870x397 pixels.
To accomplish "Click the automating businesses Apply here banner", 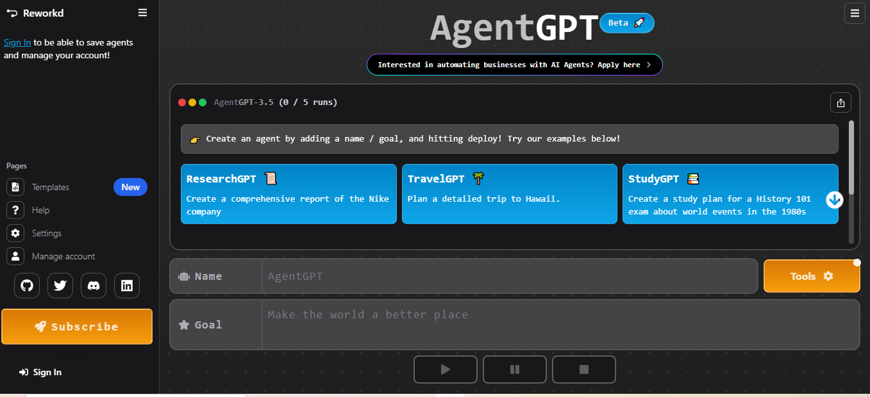I will (515, 65).
